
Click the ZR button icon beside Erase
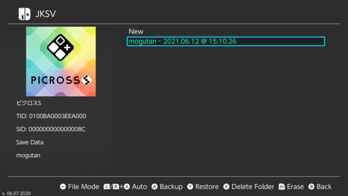pyautogui.click(x=282, y=186)
